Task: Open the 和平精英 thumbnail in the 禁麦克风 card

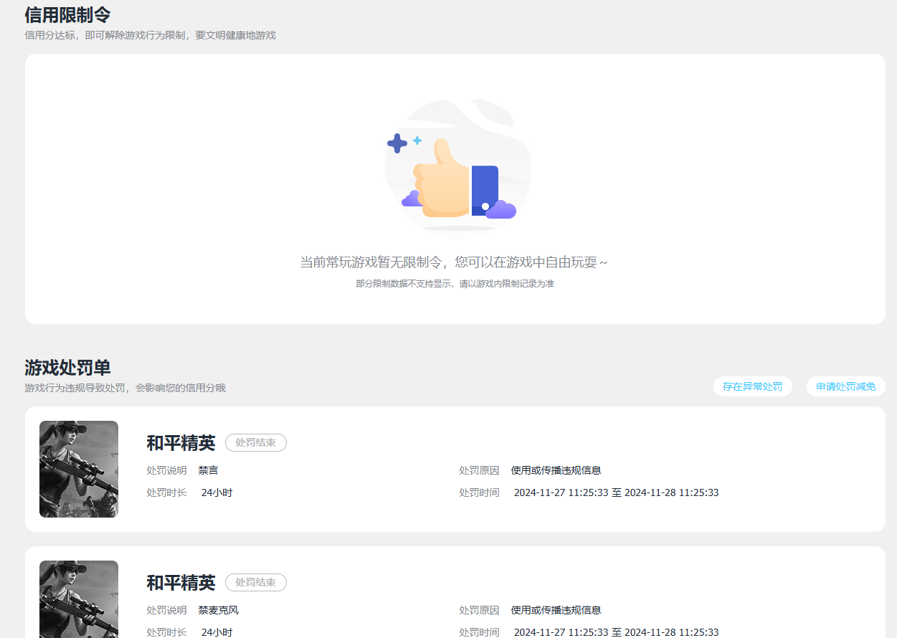Action: 79,599
